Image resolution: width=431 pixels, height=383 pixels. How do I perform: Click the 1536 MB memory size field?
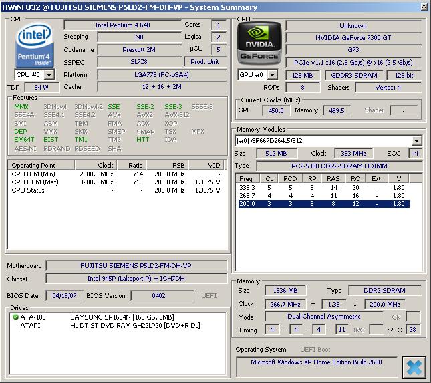point(285,290)
